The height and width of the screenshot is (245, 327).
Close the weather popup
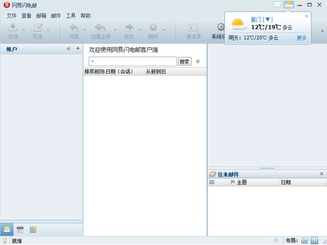(x=306, y=16)
